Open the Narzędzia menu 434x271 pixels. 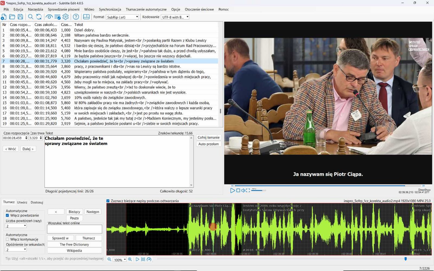click(36, 9)
